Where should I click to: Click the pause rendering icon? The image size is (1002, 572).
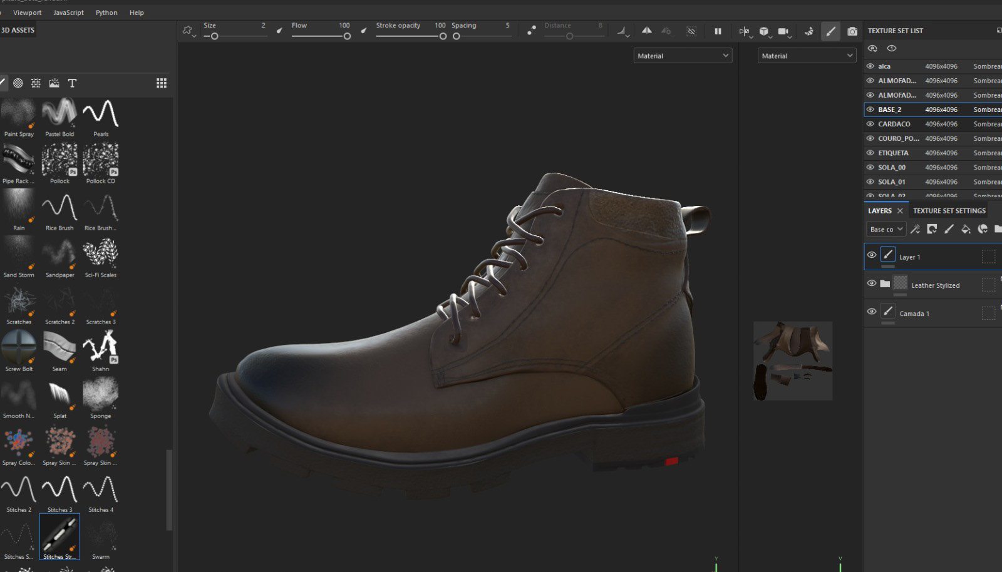(718, 31)
